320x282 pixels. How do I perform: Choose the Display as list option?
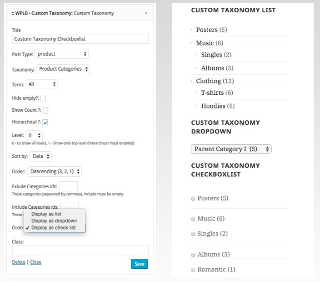[x=46, y=214]
